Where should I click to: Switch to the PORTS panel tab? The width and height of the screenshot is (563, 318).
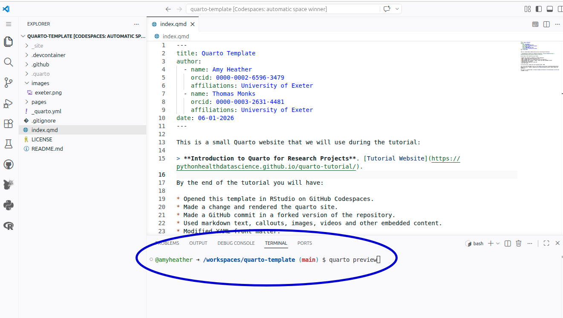tap(305, 243)
